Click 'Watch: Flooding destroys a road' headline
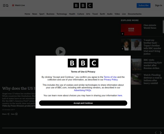The width and height of the screenshot is (164, 134). coord(153,79)
